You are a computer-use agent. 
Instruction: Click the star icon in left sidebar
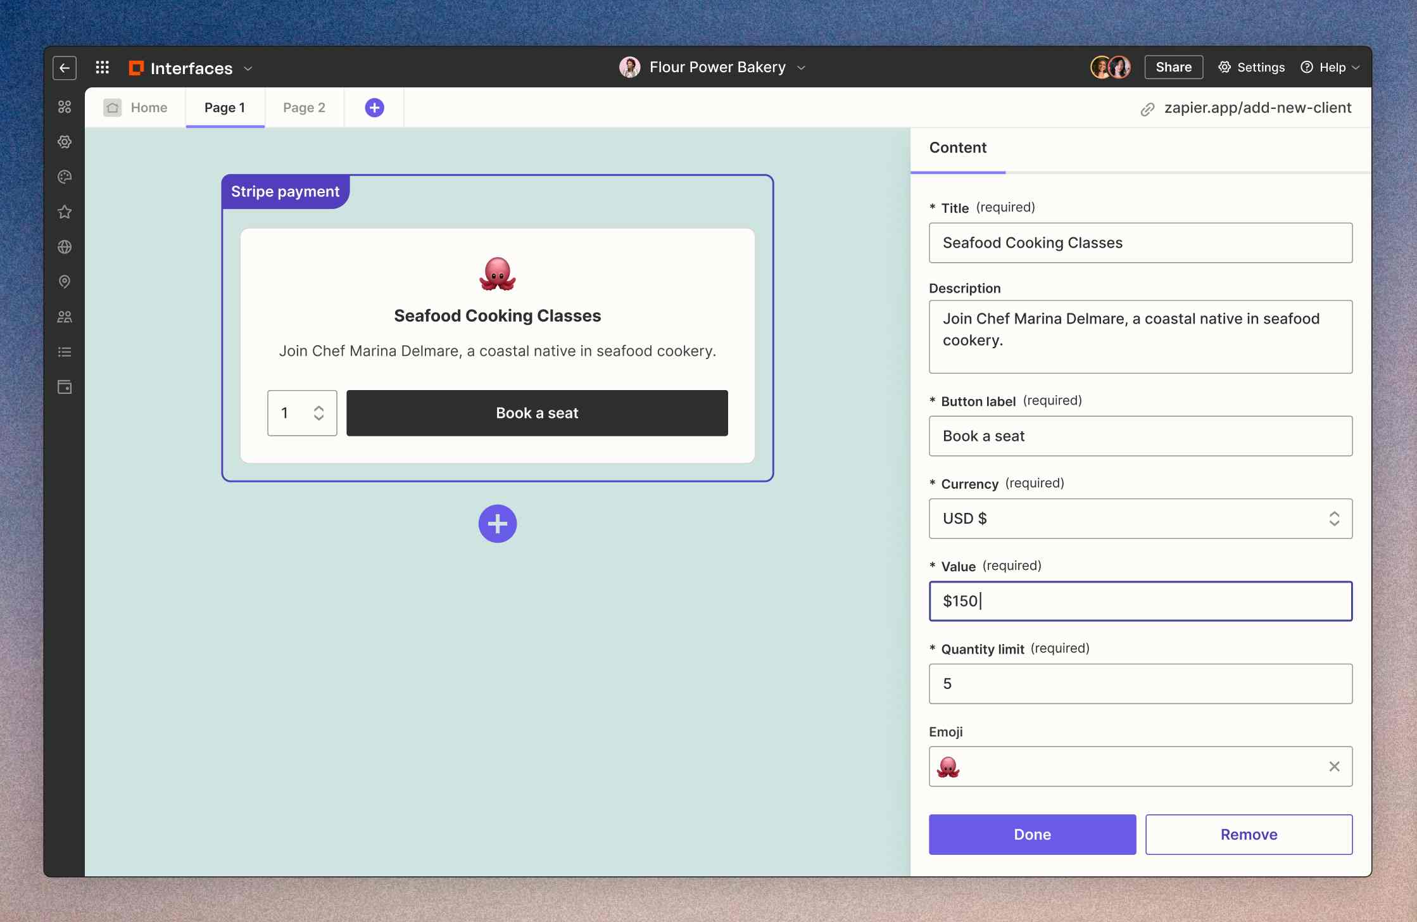point(65,212)
